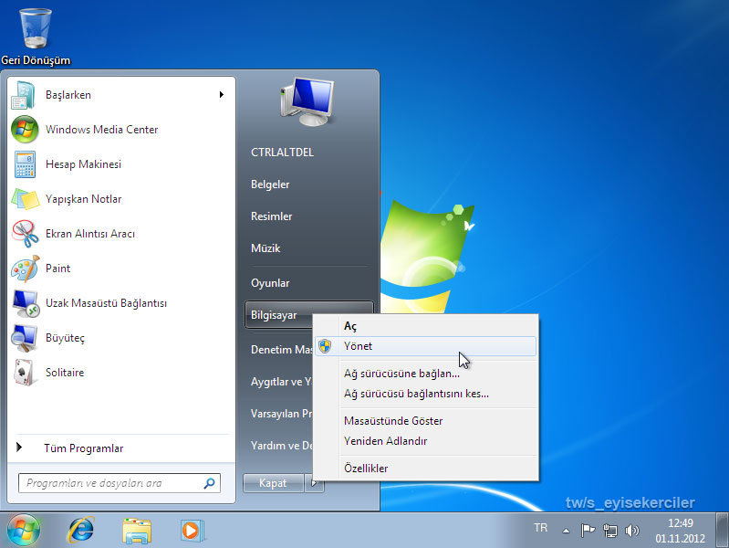
Task: Expand the Başlarken submenu arrow
Action: pyautogui.click(x=222, y=95)
